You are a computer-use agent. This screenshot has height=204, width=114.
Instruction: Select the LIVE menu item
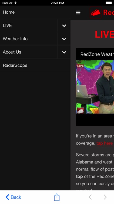pyautogui.click(x=29, y=26)
